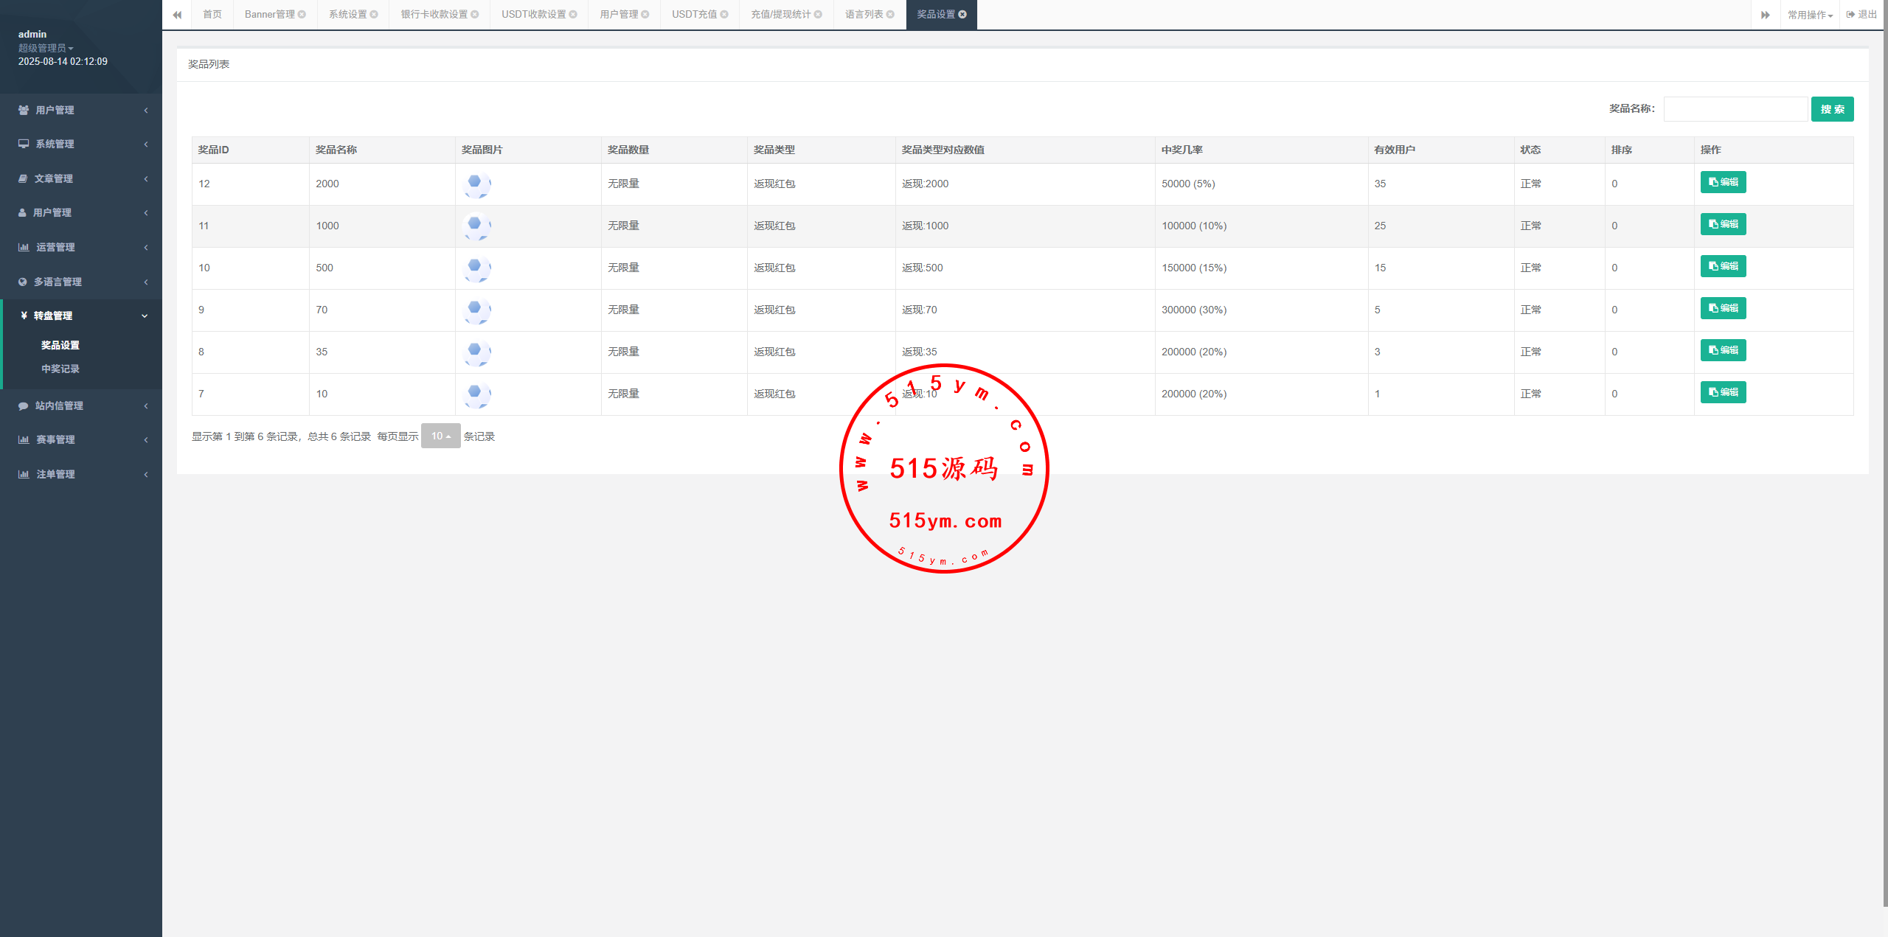Image resolution: width=1888 pixels, height=937 pixels.
Task: Focus the 奖品名称 search input field
Action: pyautogui.click(x=1735, y=109)
